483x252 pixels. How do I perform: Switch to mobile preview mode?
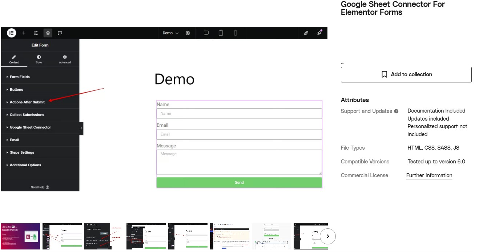[236, 33]
